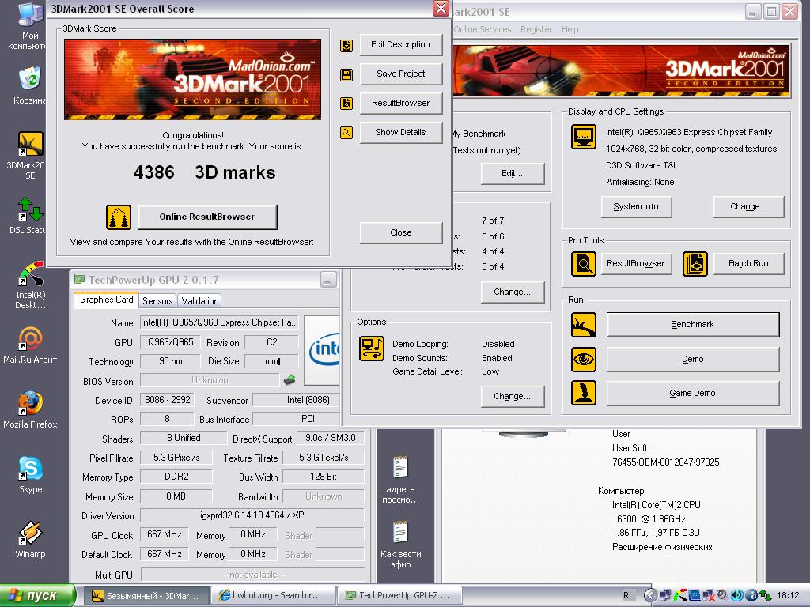Click the RU language indicator in tray
This screenshot has width=810, height=607.
point(629,596)
